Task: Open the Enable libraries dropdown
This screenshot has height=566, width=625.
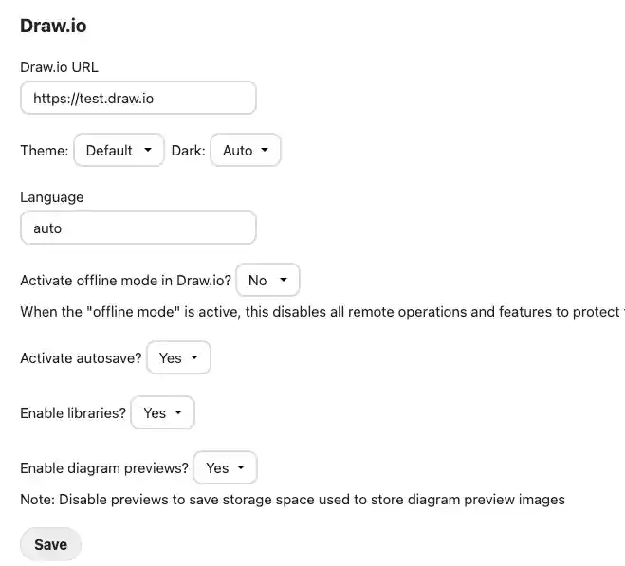Action: point(163,412)
